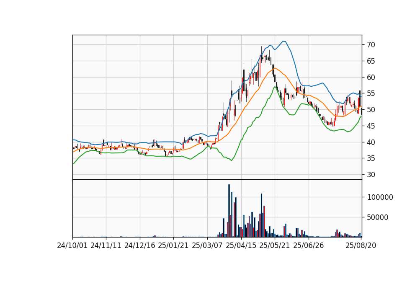Click the 60 price axis label

coord(371,77)
